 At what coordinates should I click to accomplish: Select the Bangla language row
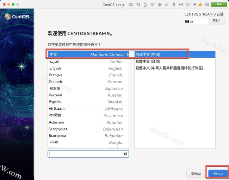pos(88,142)
